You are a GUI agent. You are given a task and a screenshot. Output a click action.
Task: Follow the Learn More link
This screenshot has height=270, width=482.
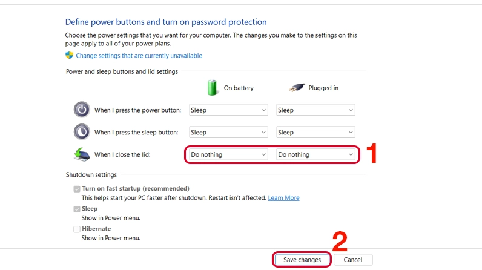(x=283, y=198)
